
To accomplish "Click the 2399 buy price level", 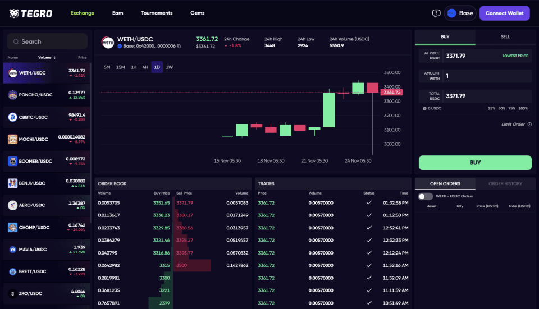I will 165,303.
